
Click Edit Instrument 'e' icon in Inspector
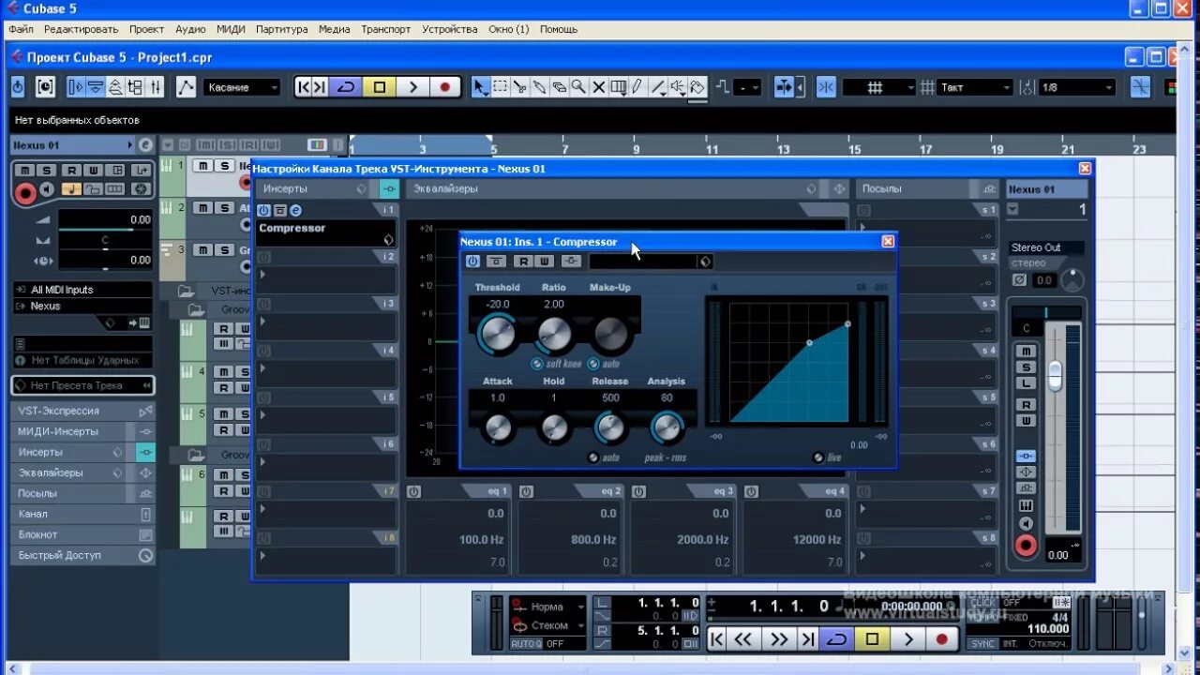click(x=145, y=145)
